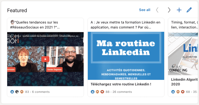The width and height of the screenshot is (199, 105).
Task: Click the like reaction icon on first card
Action: click(12, 92)
